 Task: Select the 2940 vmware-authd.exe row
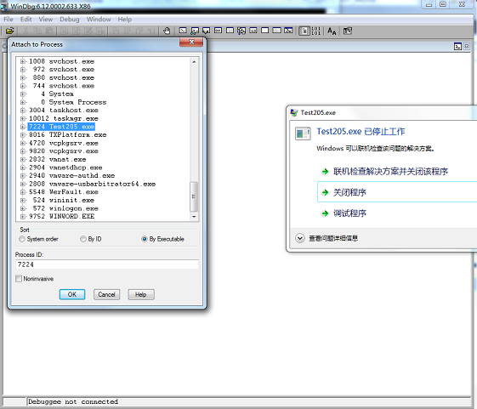tap(71, 176)
